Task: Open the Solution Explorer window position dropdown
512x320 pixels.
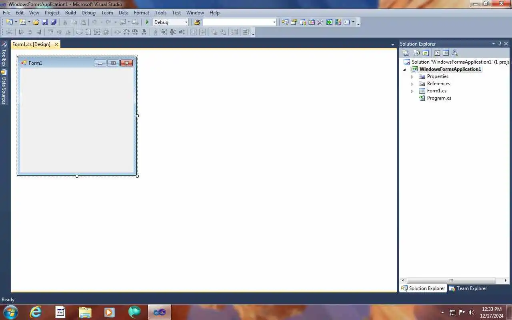Action: pos(494,44)
